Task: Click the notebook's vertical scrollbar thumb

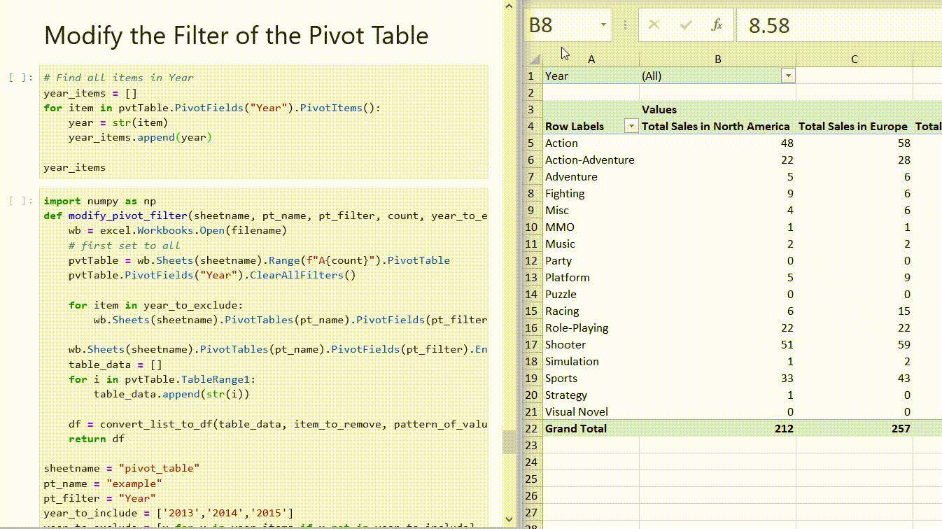Action: pos(509,441)
